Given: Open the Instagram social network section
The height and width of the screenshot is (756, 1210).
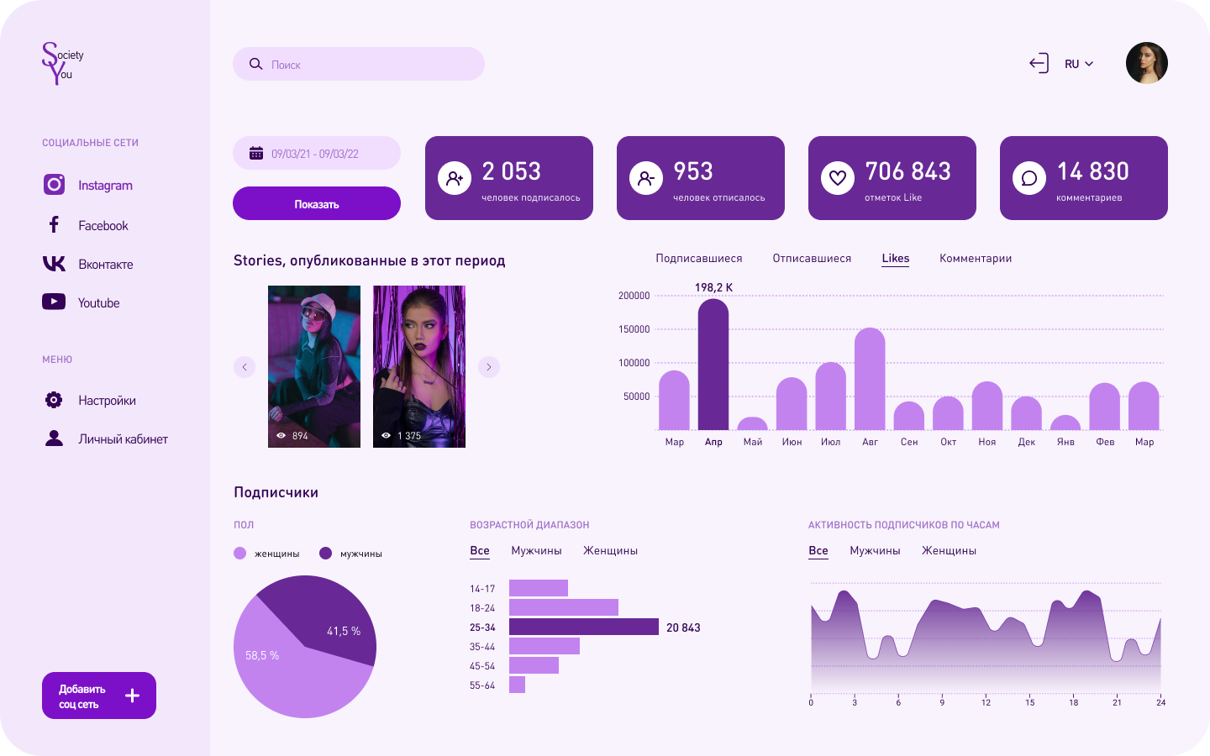Looking at the screenshot, I should (54, 185).
